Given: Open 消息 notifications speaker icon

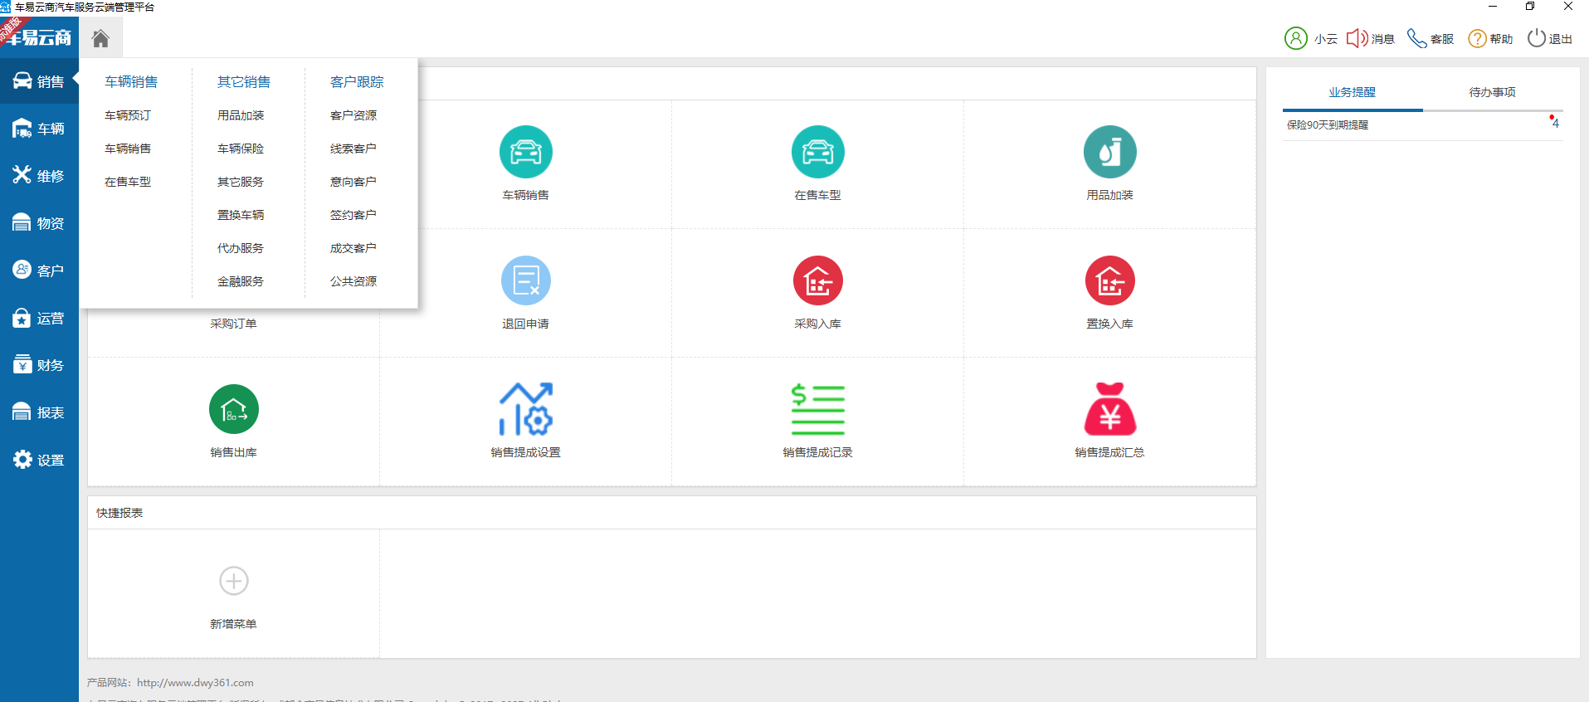Looking at the screenshot, I should [1357, 38].
